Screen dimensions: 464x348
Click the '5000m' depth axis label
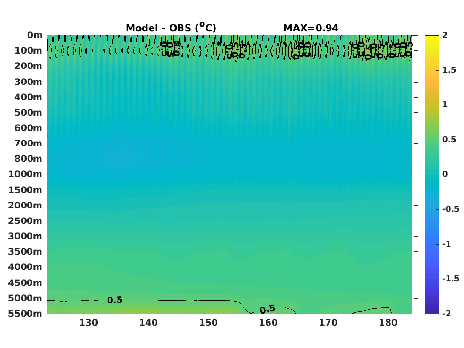click(25, 298)
